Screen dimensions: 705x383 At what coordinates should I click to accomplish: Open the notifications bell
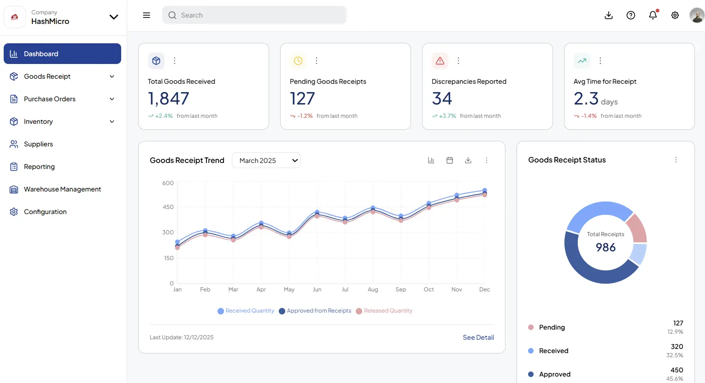click(x=653, y=15)
